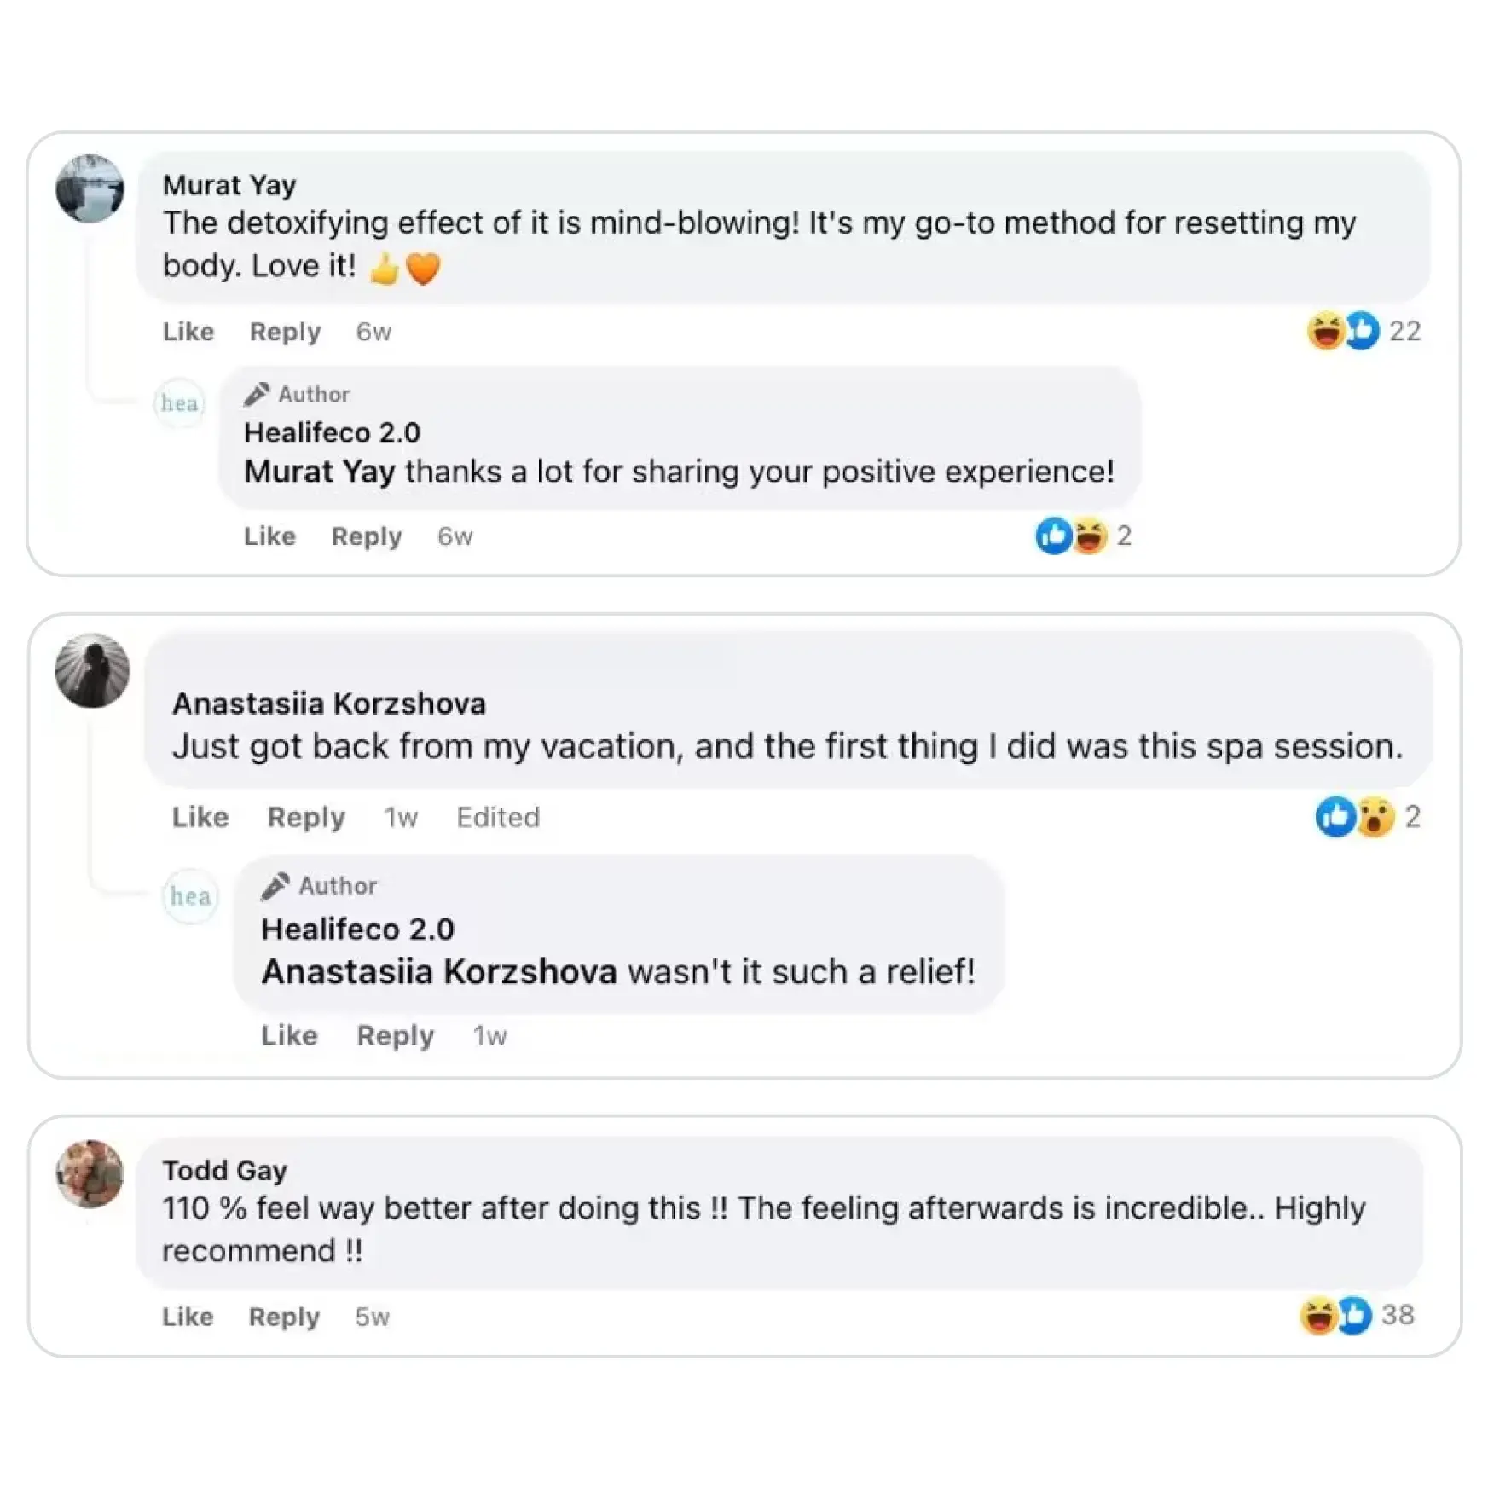This screenshot has width=1488, height=1488.
Task: Click Author pen badge in first Healifeco reply
Action: 257,394
